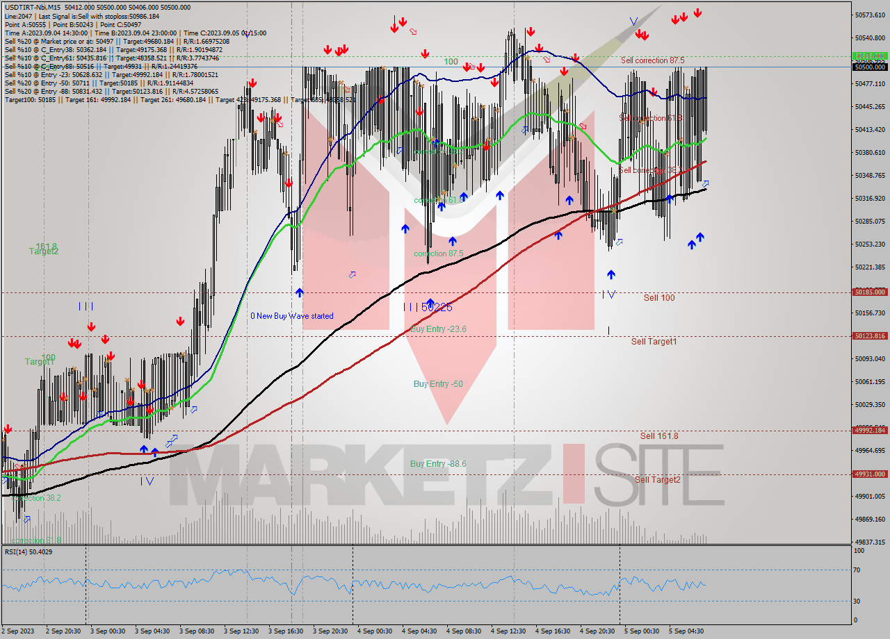Viewport: 890px width, 639px height.
Task: Click the '0 New Buy Wave started' annotation
Action: 291,316
